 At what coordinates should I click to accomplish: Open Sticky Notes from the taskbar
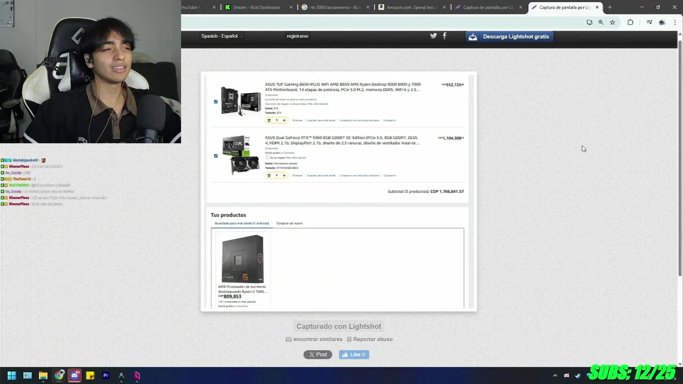[x=90, y=375]
